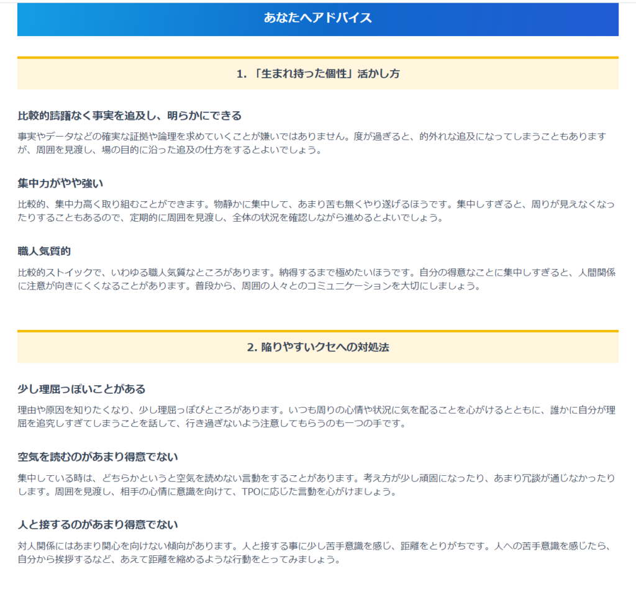Screen dimensions: 636x592
Task: Click the blue あなたへアドバイス banner
Action: tap(317, 18)
